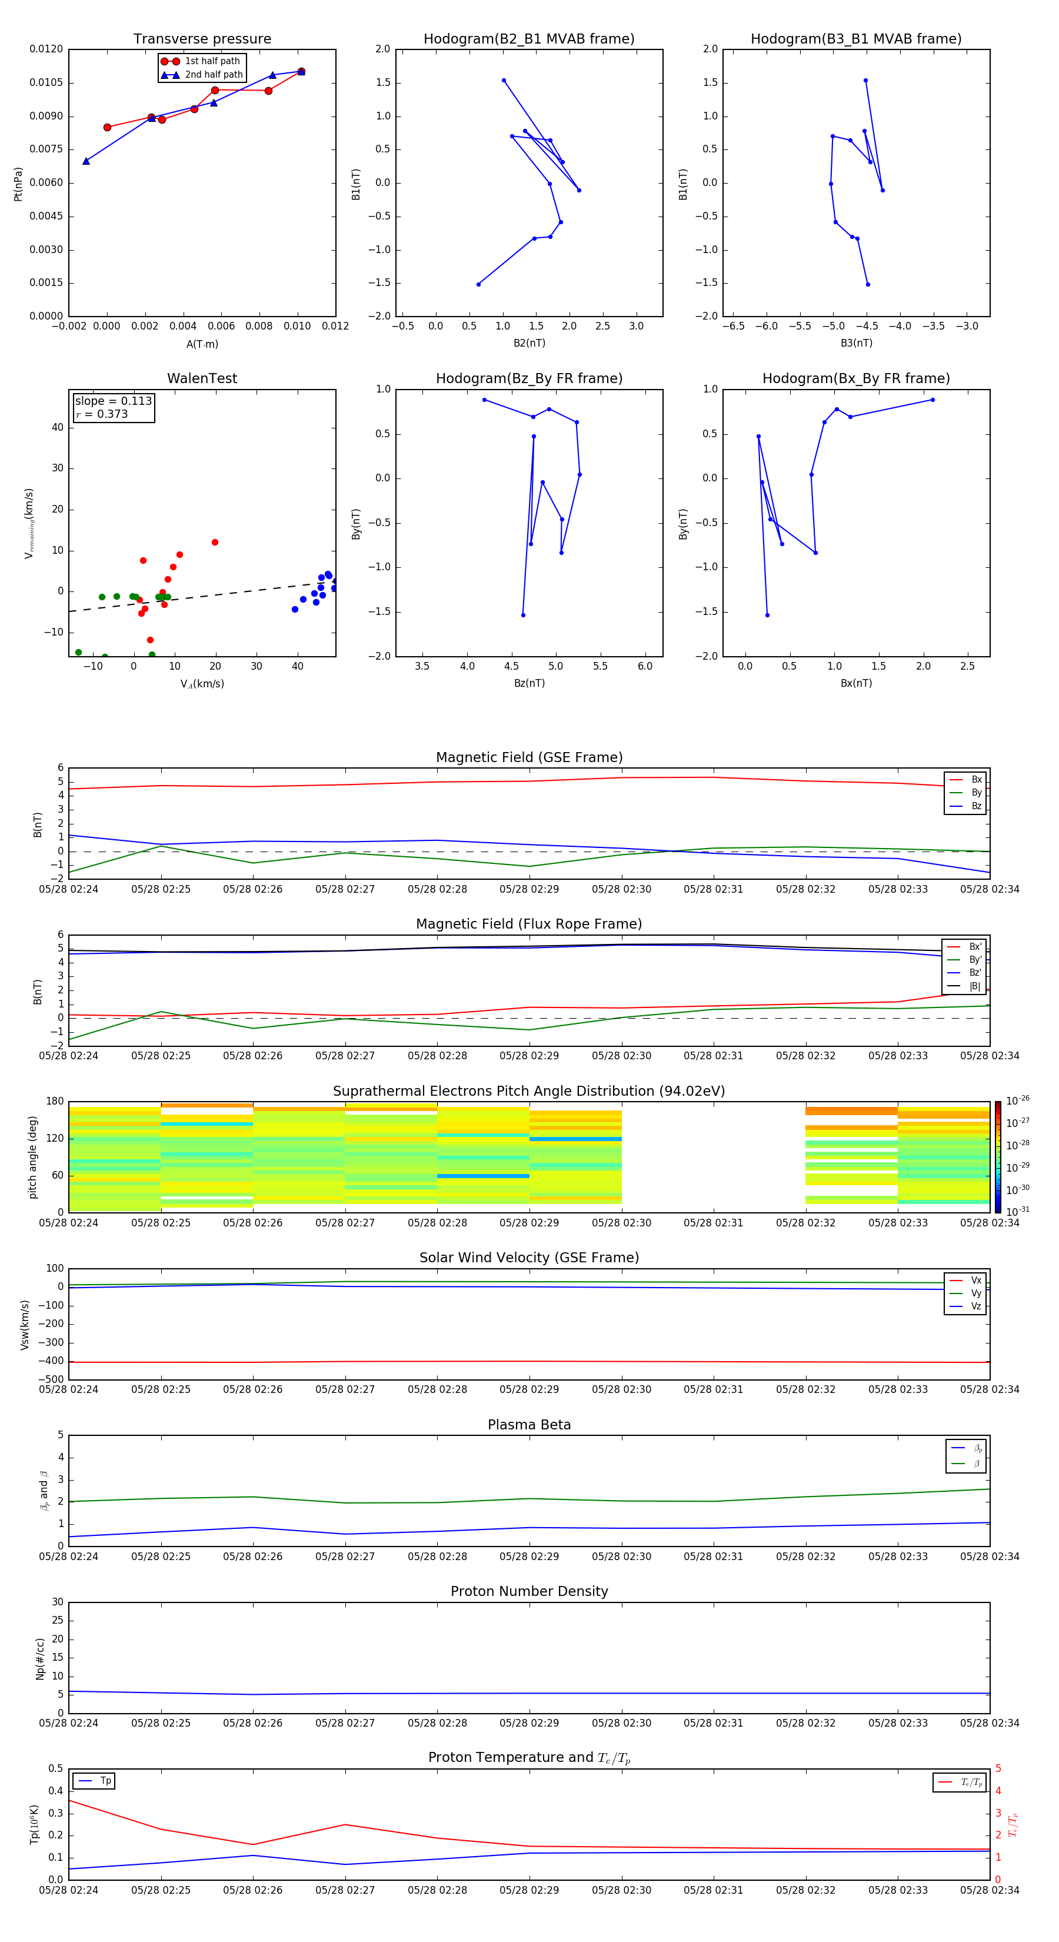This screenshot has width=1059, height=1942.
Task: Click the By legend entry in GSE panel
Action: point(965,792)
